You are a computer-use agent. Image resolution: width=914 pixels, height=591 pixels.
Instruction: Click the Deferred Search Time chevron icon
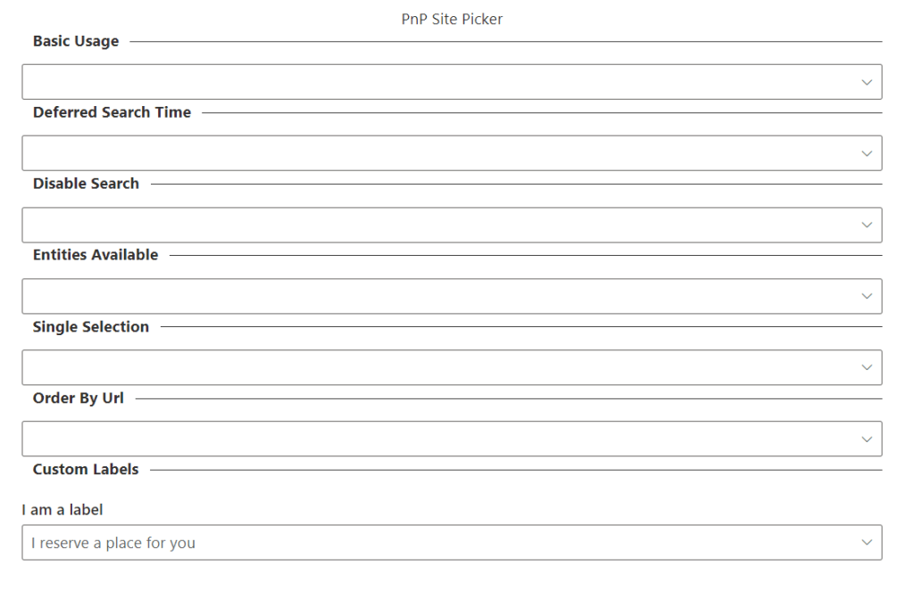pos(866,153)
